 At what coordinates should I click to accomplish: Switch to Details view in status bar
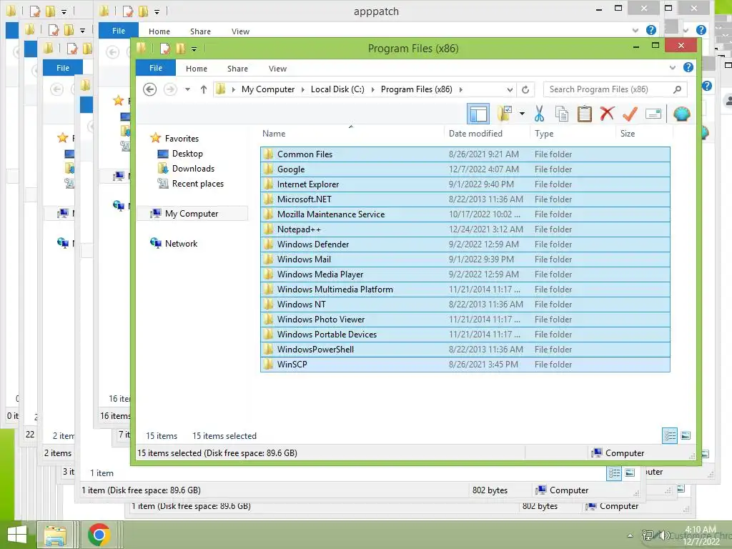[670, 435]
